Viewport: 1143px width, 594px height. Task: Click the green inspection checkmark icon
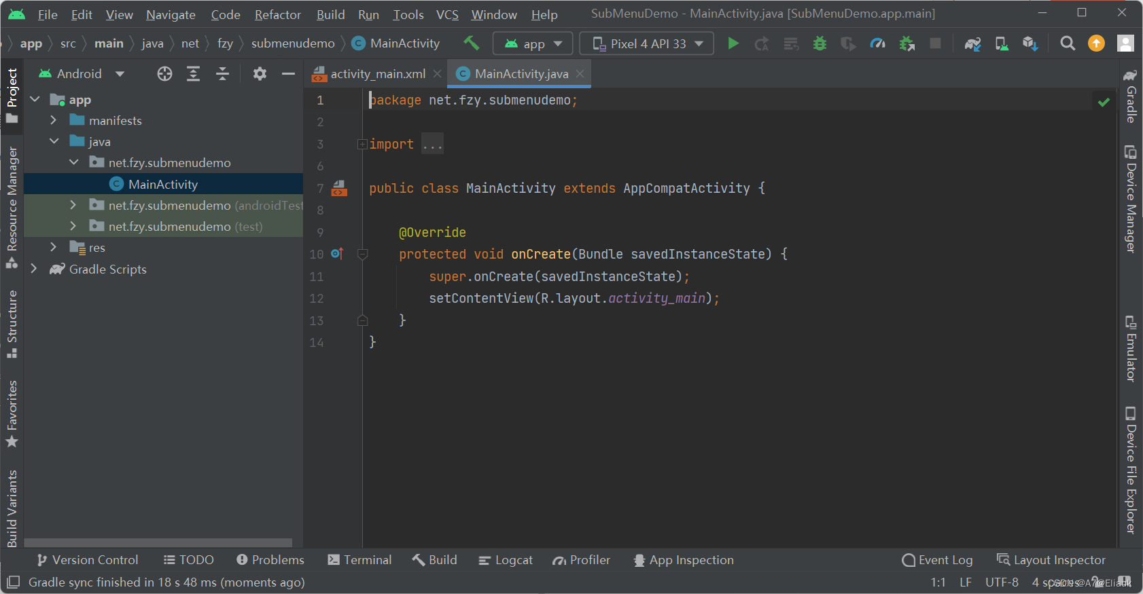pos(1104,102)
